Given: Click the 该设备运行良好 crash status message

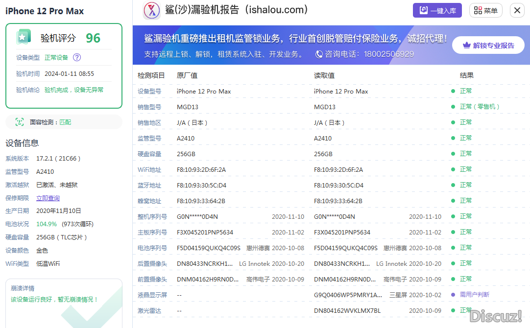Looking at the screenshot, I should pyautogui.click(x=54, y=299).
